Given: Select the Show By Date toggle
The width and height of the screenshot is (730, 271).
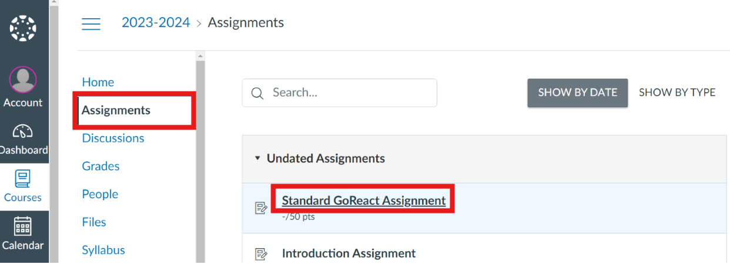Looking at the screenshot, I should (577, 93).
